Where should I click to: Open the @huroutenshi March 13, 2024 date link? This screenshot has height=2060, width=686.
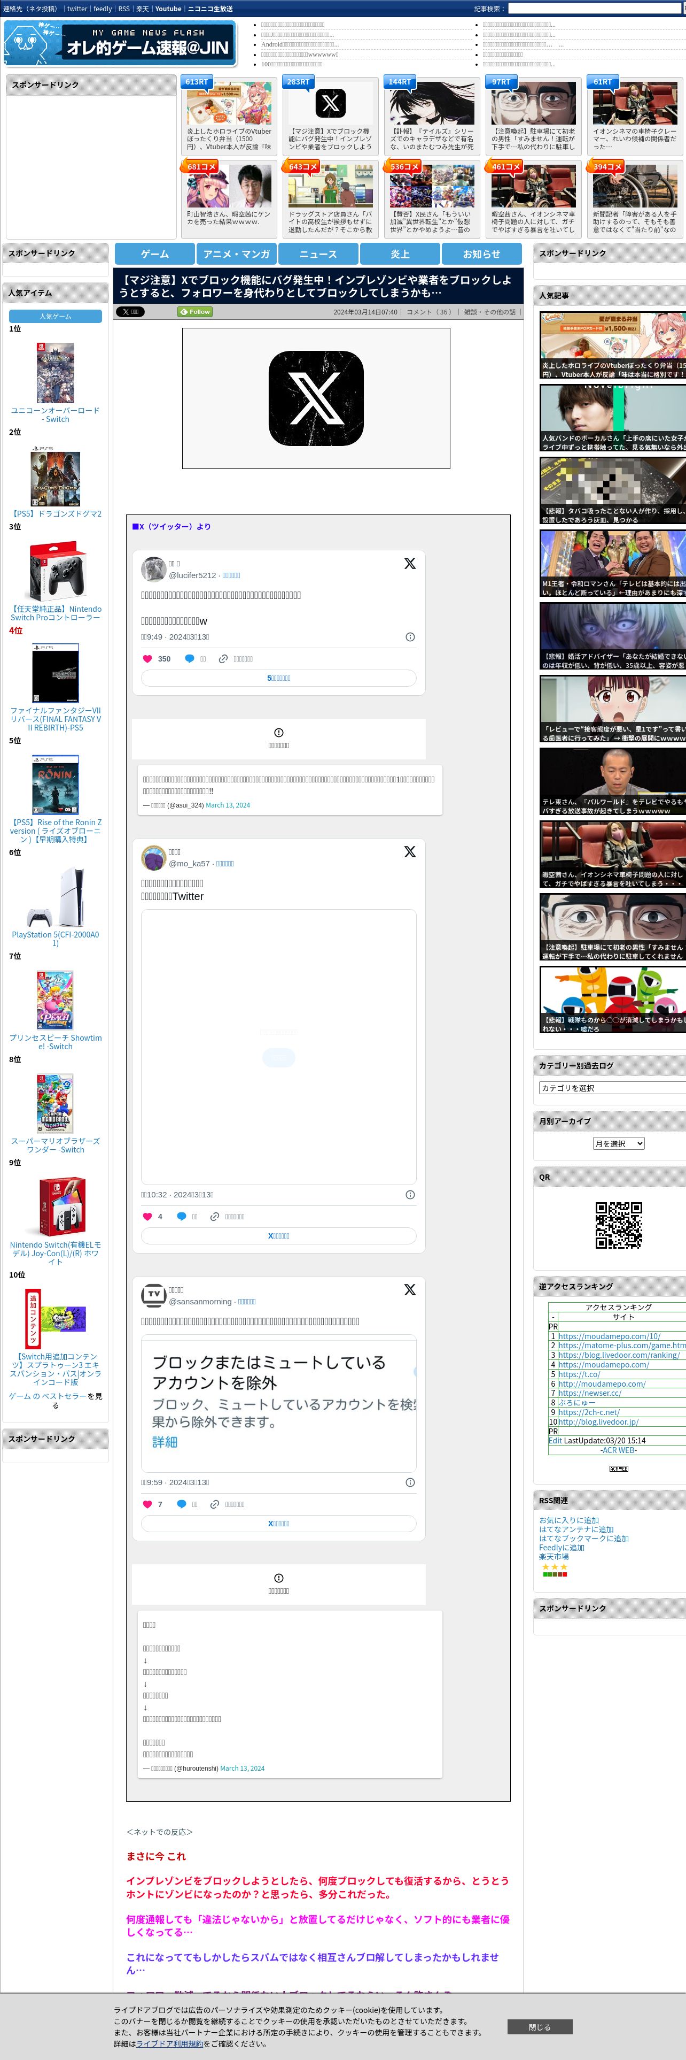coord(242,1768)
